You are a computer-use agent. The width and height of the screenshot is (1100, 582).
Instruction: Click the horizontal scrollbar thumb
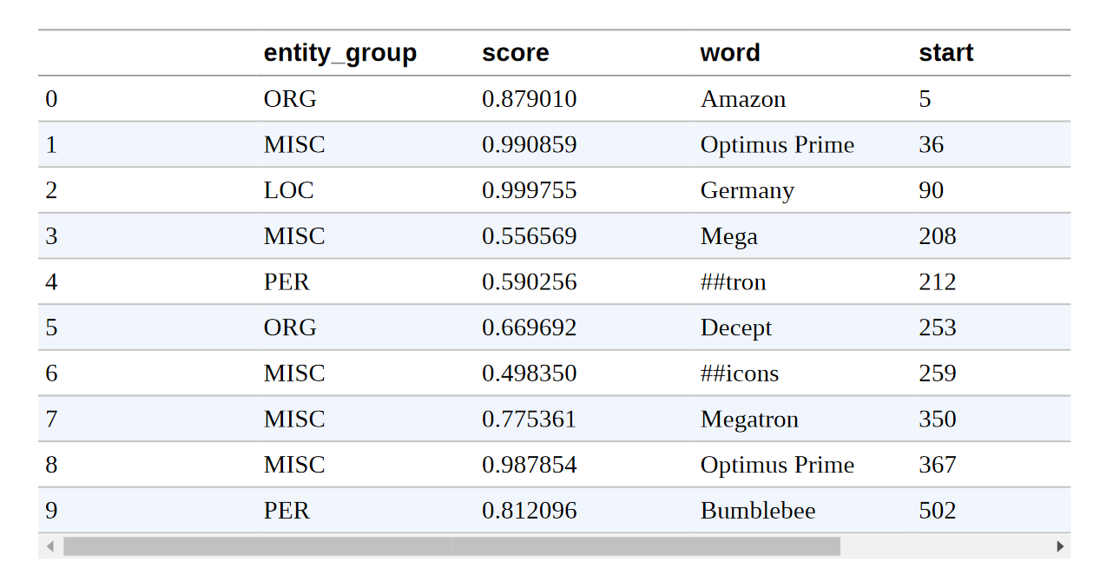point(451,546)
